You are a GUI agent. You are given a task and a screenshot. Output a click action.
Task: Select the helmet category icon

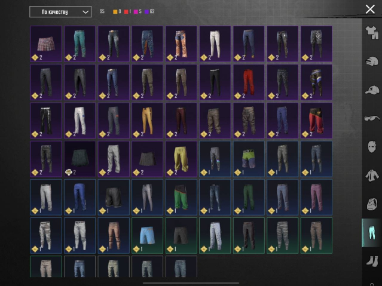371,61
